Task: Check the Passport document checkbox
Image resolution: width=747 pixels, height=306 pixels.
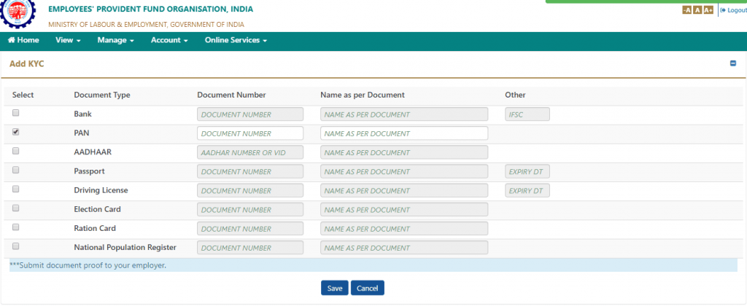Action: click(x=16, y=170)
